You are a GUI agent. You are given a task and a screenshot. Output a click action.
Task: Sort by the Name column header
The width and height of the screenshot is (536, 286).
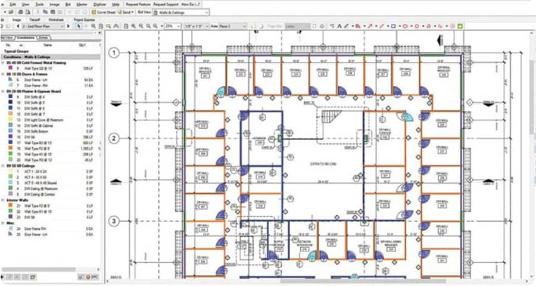pyautogui.click(x=48, y=45)
